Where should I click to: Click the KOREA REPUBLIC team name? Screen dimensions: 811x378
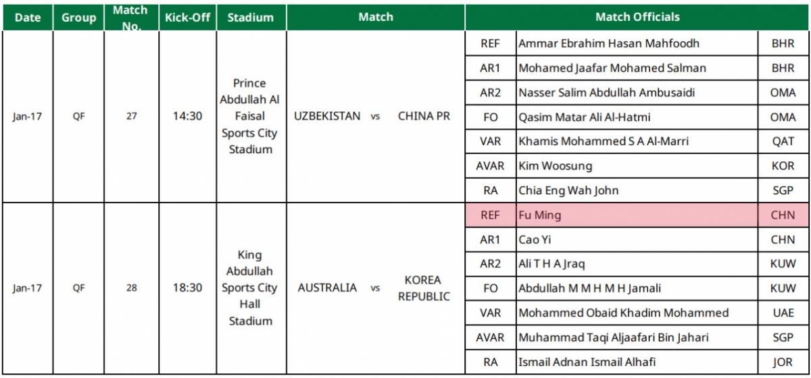pyautogui.click(x=423, y=288)
